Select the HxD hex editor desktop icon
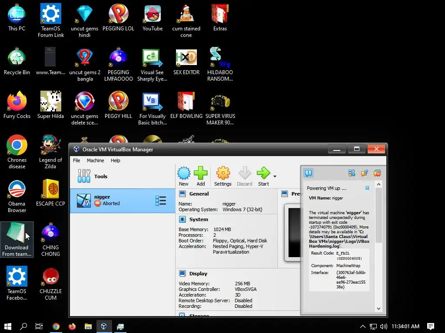The width and height of the screenshot is (445, 333). (186, 62)
